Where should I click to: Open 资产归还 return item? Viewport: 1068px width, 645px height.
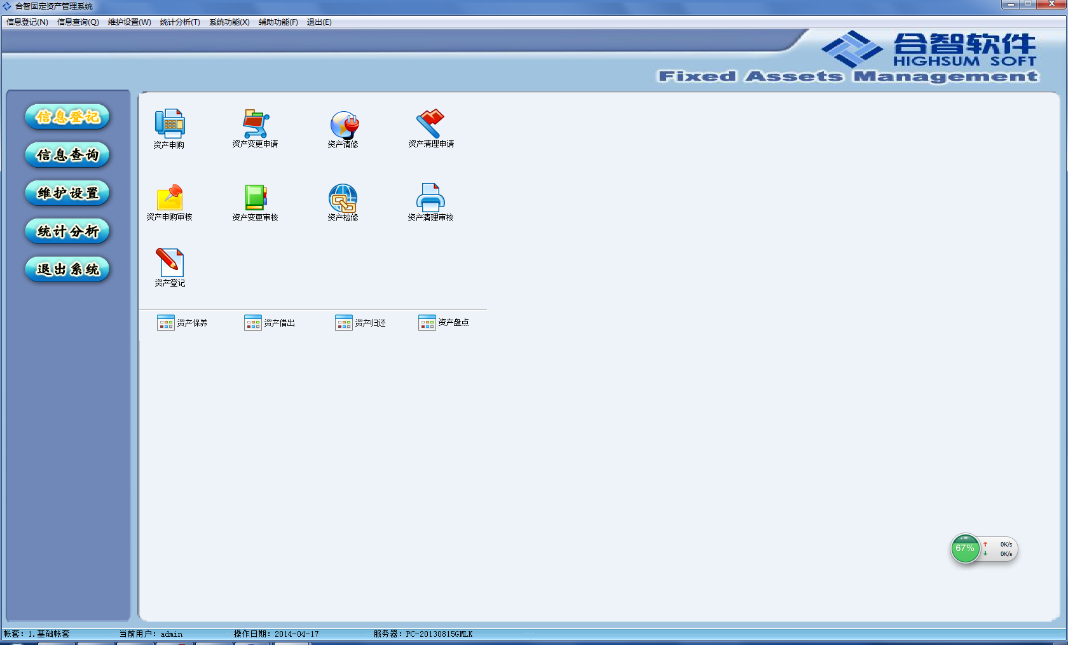click(360, 323)
